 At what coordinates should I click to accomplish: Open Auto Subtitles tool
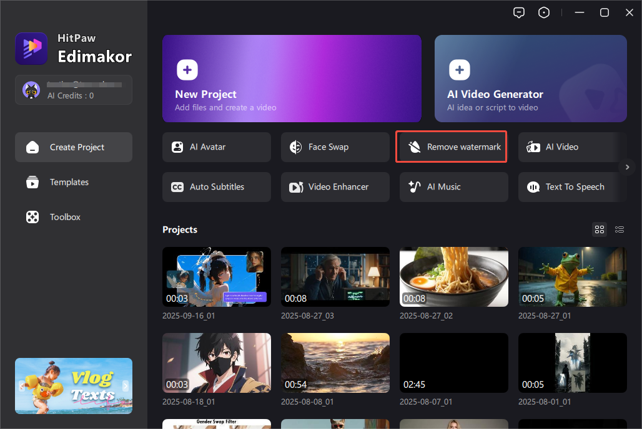click(217, 187)
